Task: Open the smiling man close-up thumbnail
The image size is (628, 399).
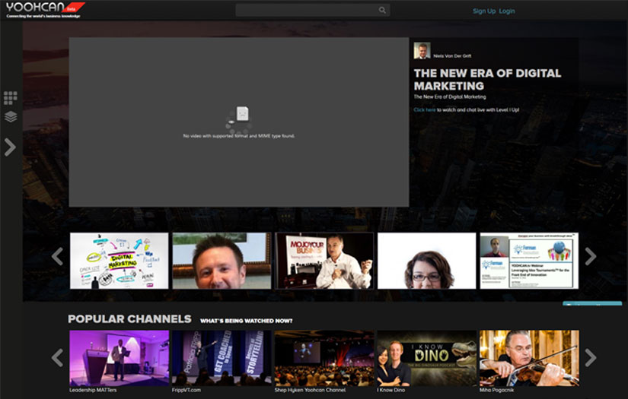Action: 222,261
